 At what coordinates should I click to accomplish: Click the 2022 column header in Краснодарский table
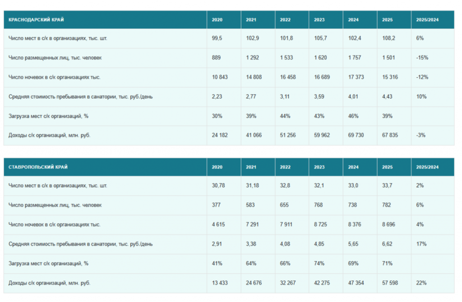pyautogui.click(x=285, y=20)
